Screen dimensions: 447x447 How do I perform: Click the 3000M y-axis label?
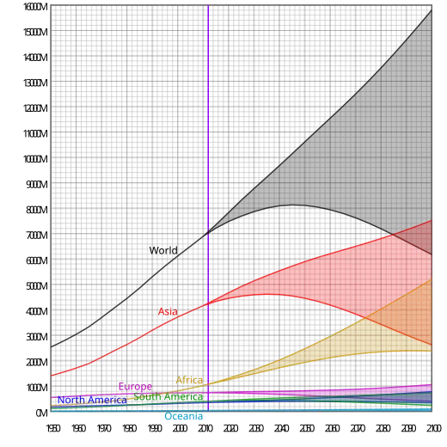(x=37, y=337)
